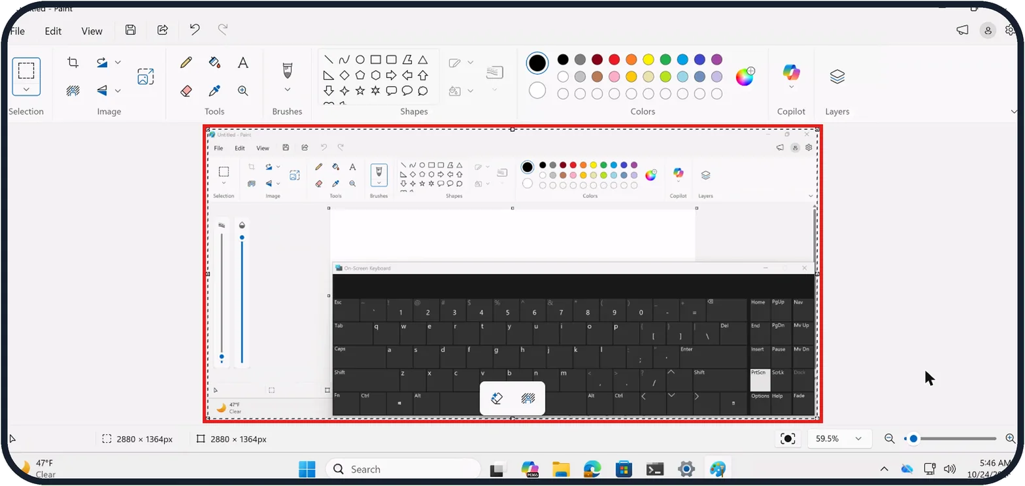Screen dimensions: 1025x486
Task: Pick the diamond shape
Action: click(x=344, y=75)
